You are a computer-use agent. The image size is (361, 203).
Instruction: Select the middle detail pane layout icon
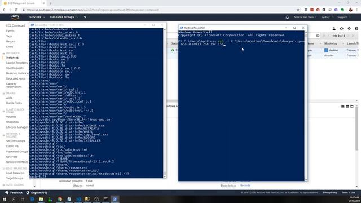347,106
